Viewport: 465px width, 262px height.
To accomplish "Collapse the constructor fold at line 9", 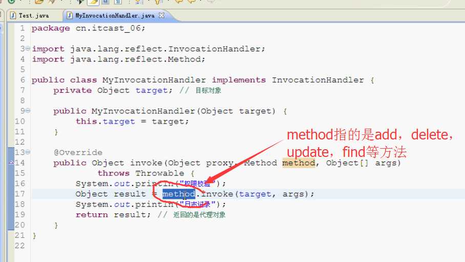I will pyautogui.click(x=28, y=111).
